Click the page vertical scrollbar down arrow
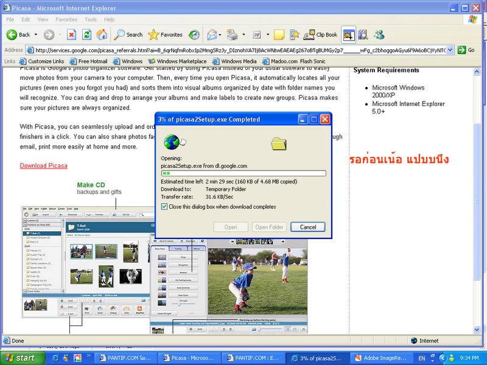 (x=477, y=330)
